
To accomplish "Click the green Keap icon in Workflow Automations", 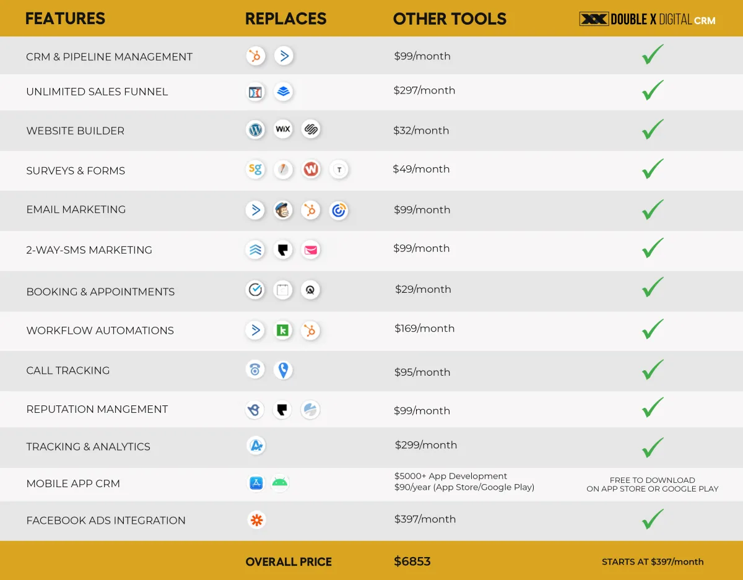I will (x=283, y=331).
